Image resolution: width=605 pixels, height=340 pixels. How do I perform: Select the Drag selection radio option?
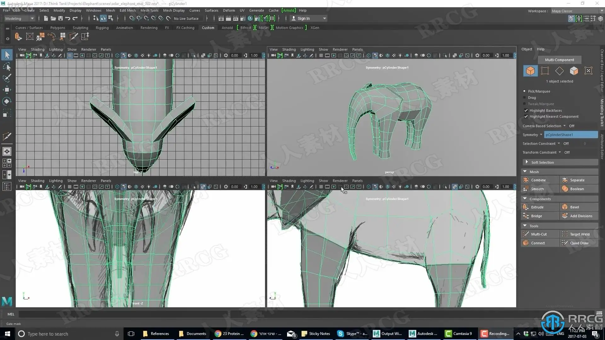click(x=524, y=98)
